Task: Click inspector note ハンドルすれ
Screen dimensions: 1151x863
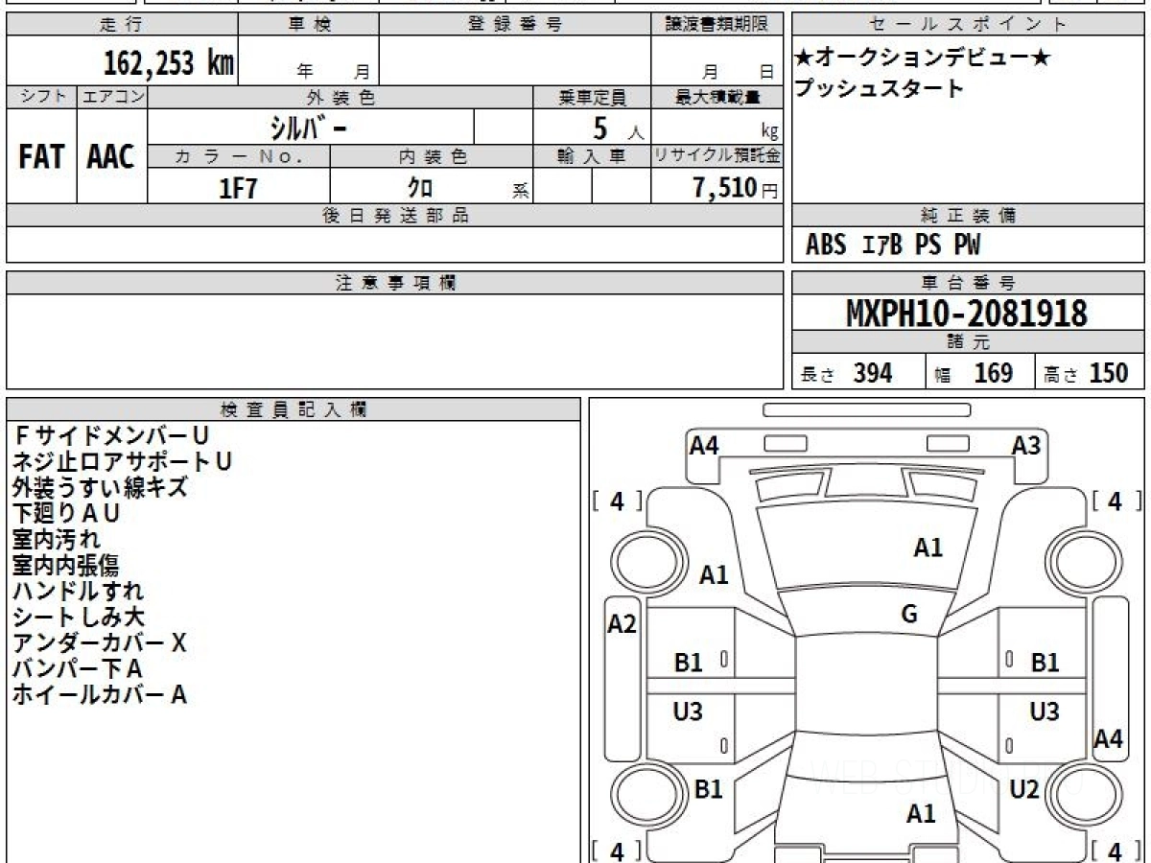Action: coord(78,591)
